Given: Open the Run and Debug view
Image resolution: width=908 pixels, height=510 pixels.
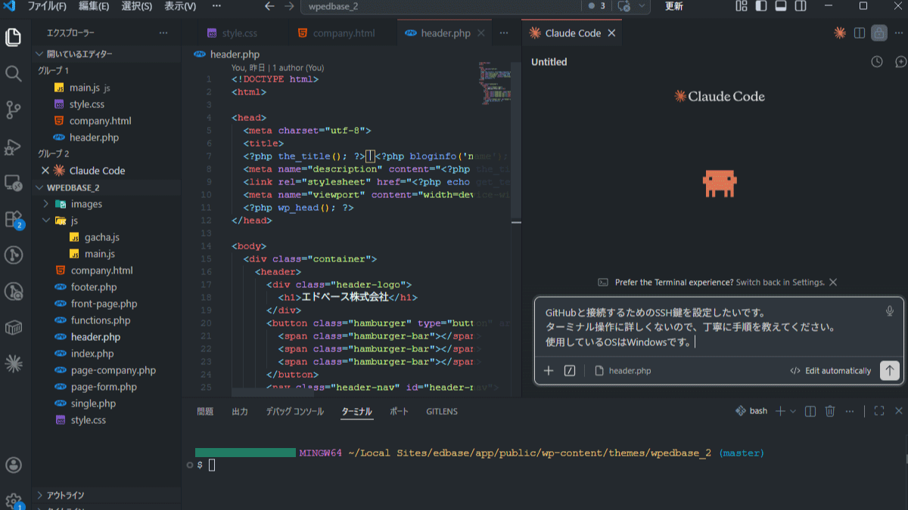Looking at the screenshot, I should coord(13,146).
